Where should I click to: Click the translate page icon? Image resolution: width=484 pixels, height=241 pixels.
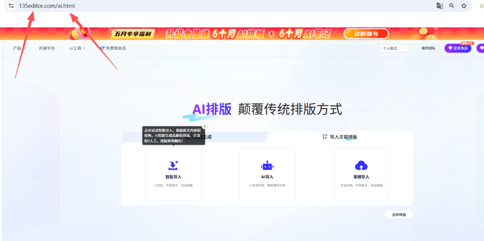coord(440,6)
